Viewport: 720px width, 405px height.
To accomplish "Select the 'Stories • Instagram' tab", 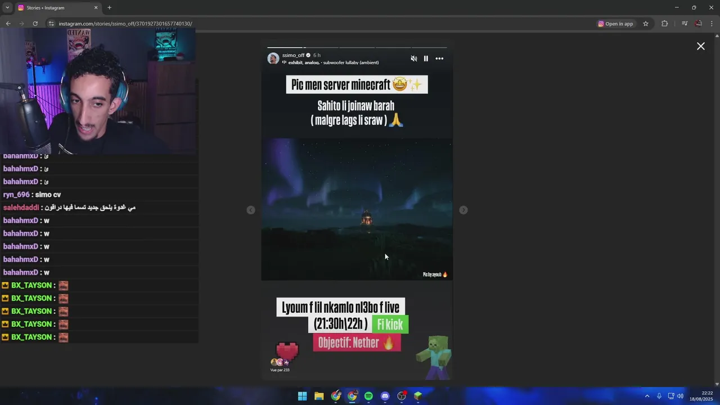I will (x=58, y=8).
